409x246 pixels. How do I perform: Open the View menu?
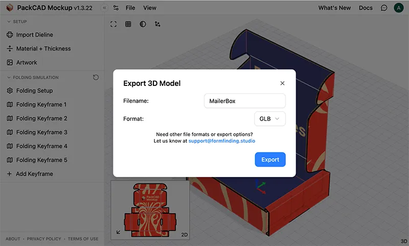coord(150,8)
